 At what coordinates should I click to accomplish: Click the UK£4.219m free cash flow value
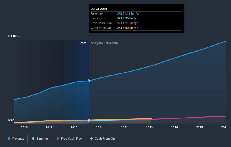(x=125, y=23)
